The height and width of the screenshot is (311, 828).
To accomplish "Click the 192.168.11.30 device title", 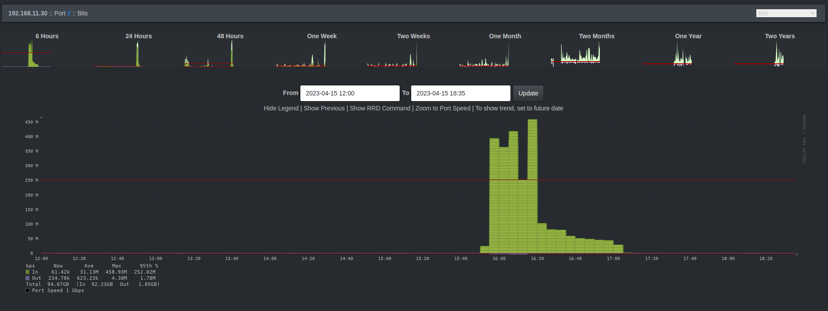I will pos(28,13).
